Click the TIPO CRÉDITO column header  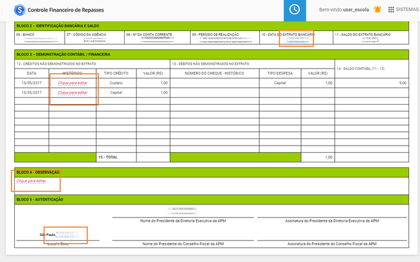pyautogui.click(x=116, y=73)
